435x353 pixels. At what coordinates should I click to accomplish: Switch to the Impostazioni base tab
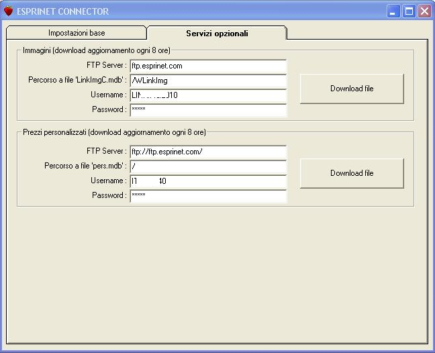77,33
